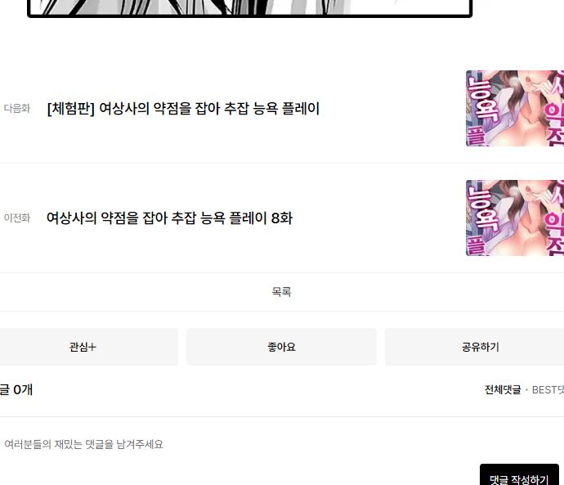Switch to BEST댓글 comments tab
Image resolution: width=564 pixels, height=485 pixels.
click(548, 389)
